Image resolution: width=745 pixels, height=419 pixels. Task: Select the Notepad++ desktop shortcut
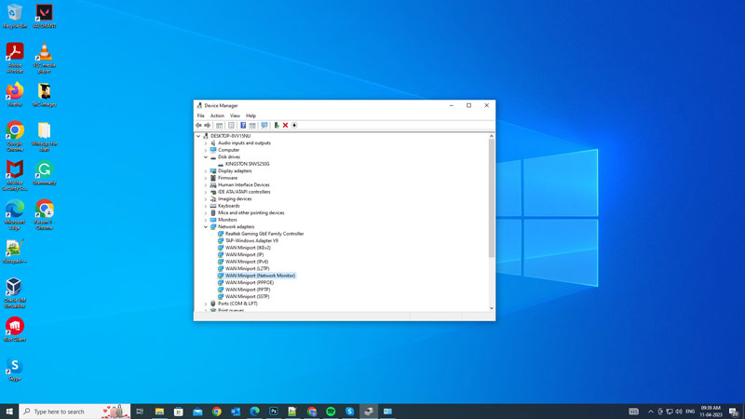click(15, 251)
